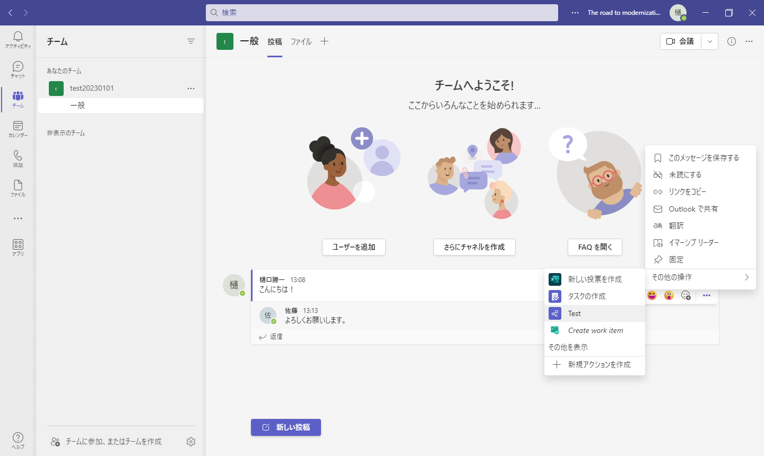Click the FAQ を開く button
764x456 pixels.
594,247
